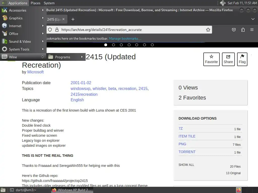
Task: Select the fourth carousel dot
Action: (129, 45)
